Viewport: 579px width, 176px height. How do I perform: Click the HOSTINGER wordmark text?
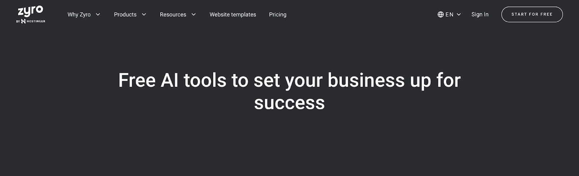point(36,21)
